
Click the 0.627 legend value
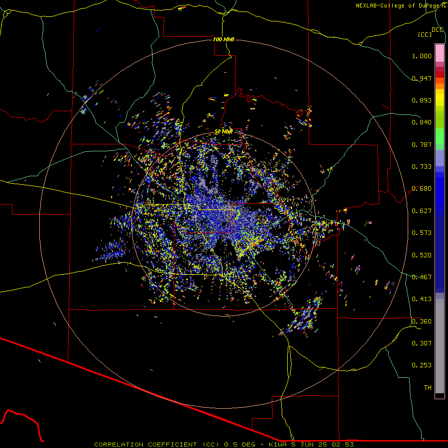click(x=422, y=211)
